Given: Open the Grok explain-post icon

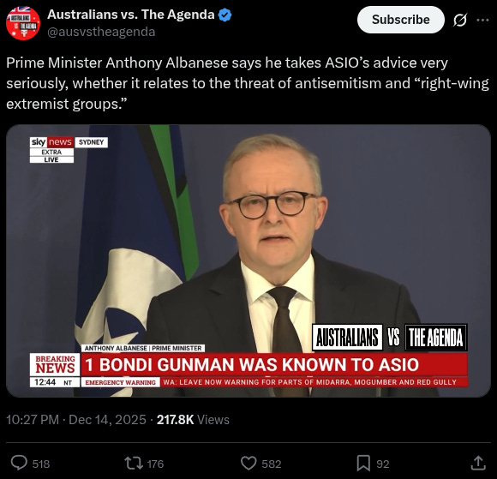Looking at the screenshot, I should tap(459, 20).
